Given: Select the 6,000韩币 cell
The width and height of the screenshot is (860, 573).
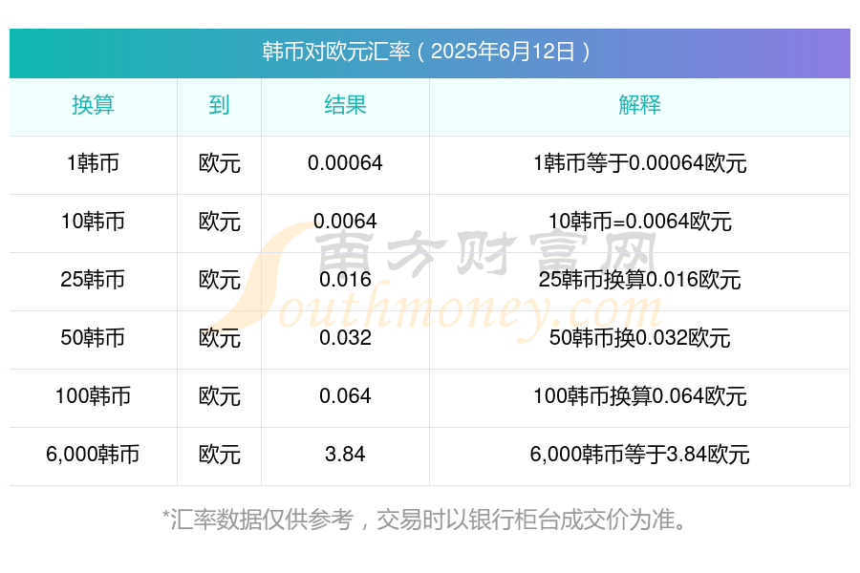Looking at the screenshot, I should [x=94, y=455].
